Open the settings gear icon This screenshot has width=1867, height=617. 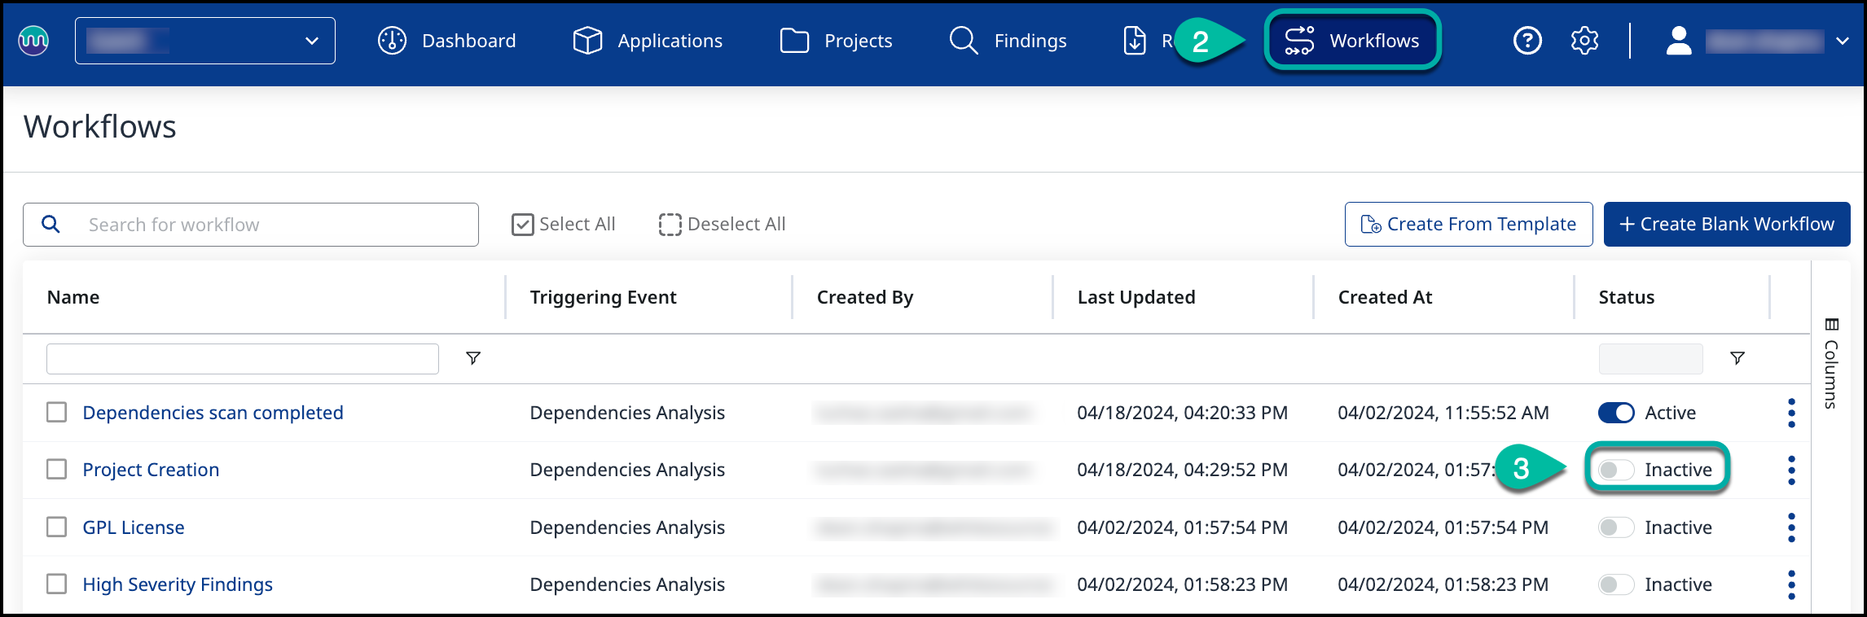pos(1584,41)
